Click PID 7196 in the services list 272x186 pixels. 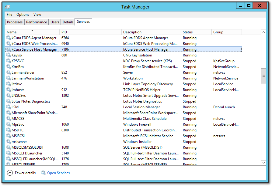click(65, 49)
